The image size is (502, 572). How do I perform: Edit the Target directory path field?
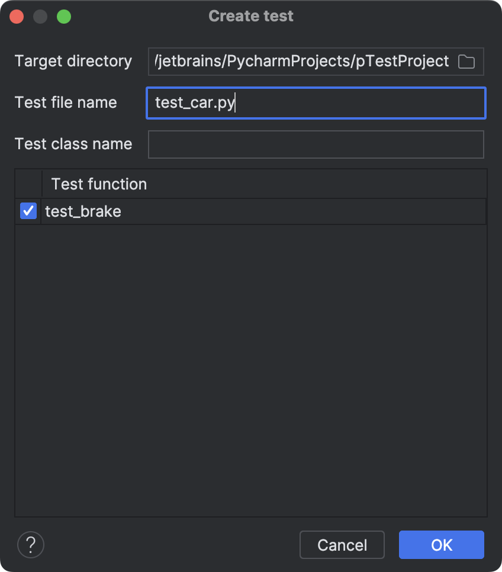296,61
